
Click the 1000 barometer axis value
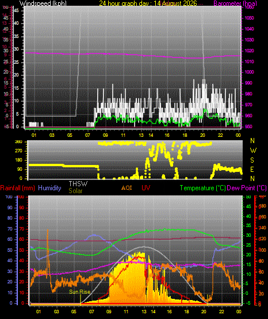[x=249, y=72]
